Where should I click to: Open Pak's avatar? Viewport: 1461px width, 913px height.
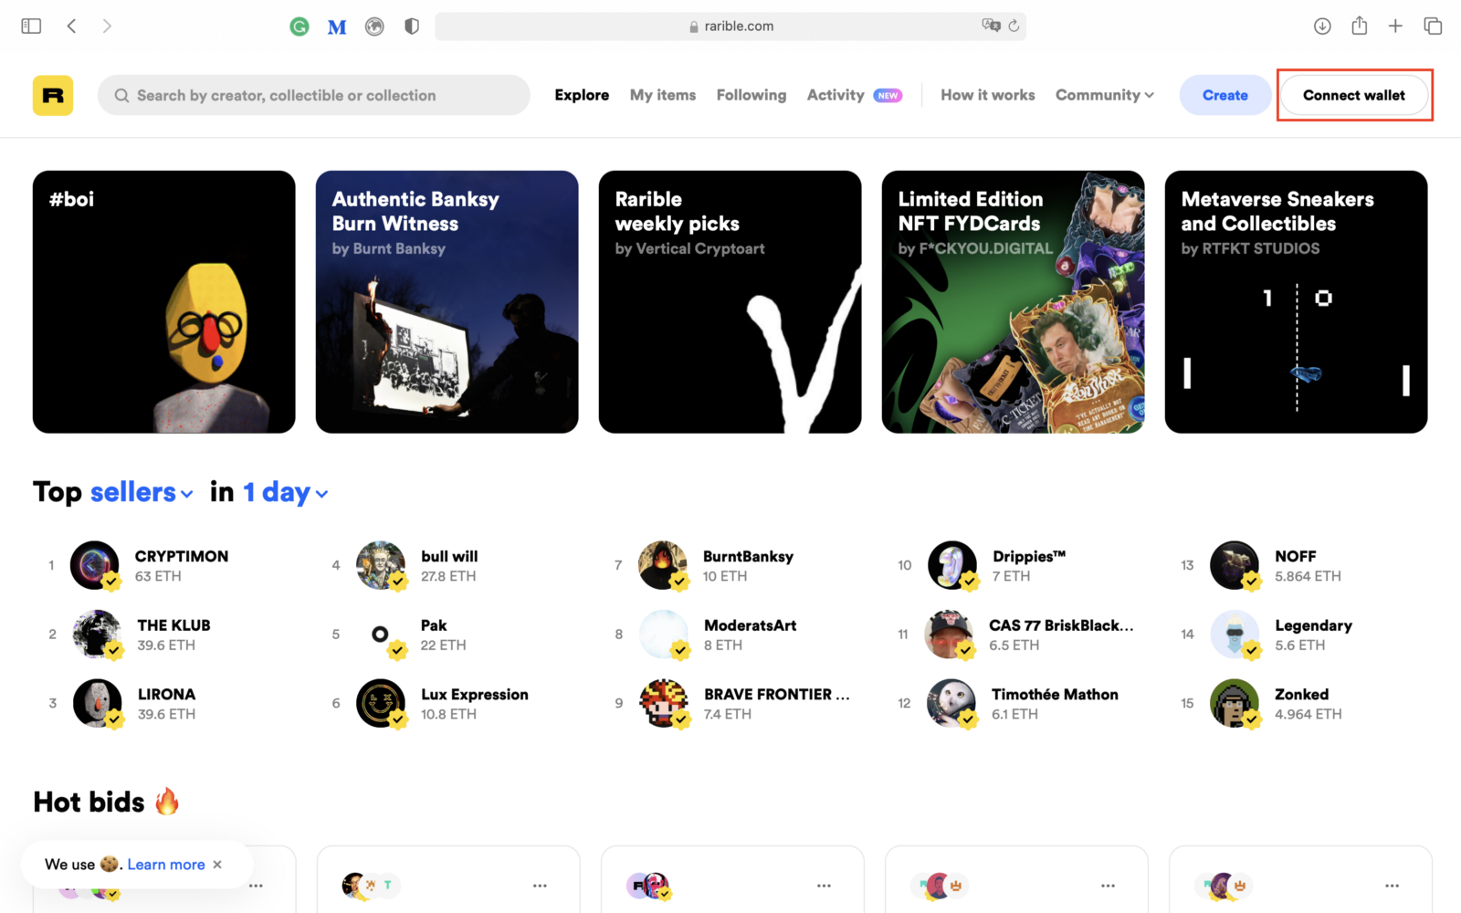pyautogui.click(x=381, y=634)
